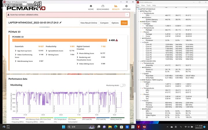The width and height of the screenshot is (208, 130).
Task: Select the System Memory utilization row
Action: [152, 20]
